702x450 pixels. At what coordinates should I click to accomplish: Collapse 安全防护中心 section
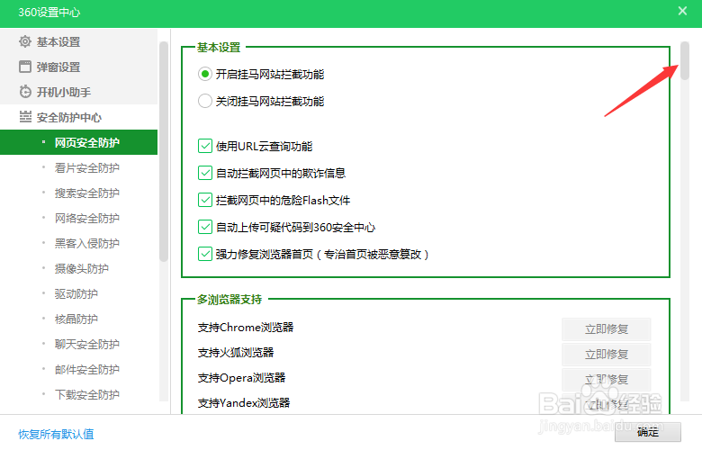point(79,117)
